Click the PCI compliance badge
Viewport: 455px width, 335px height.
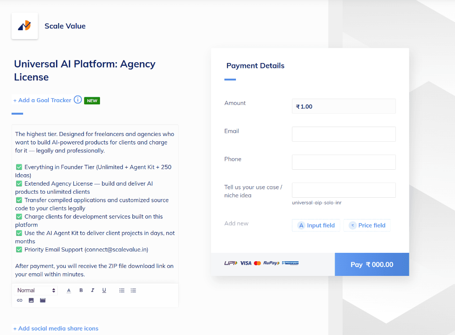(290, 263)
